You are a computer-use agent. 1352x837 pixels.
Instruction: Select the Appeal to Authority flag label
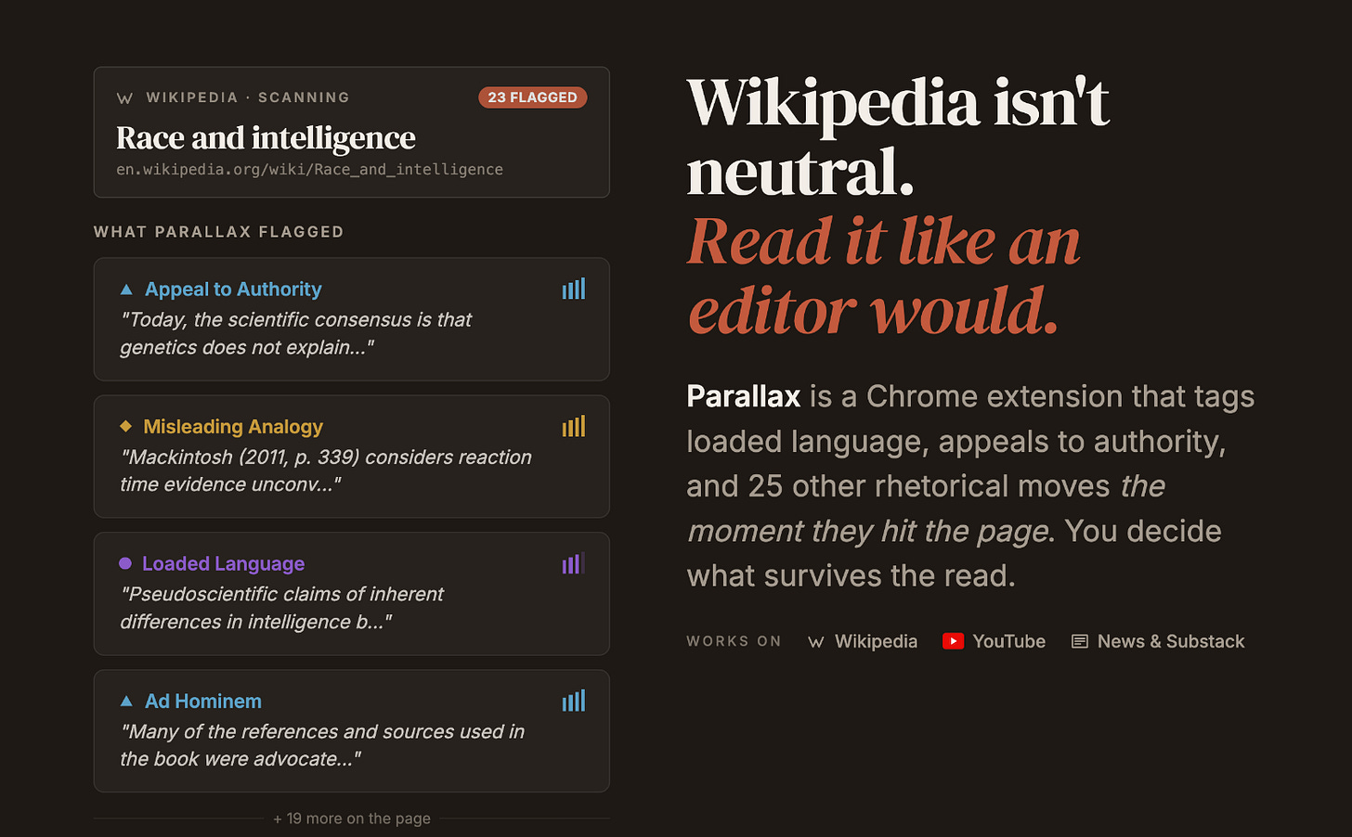point(233,290)
